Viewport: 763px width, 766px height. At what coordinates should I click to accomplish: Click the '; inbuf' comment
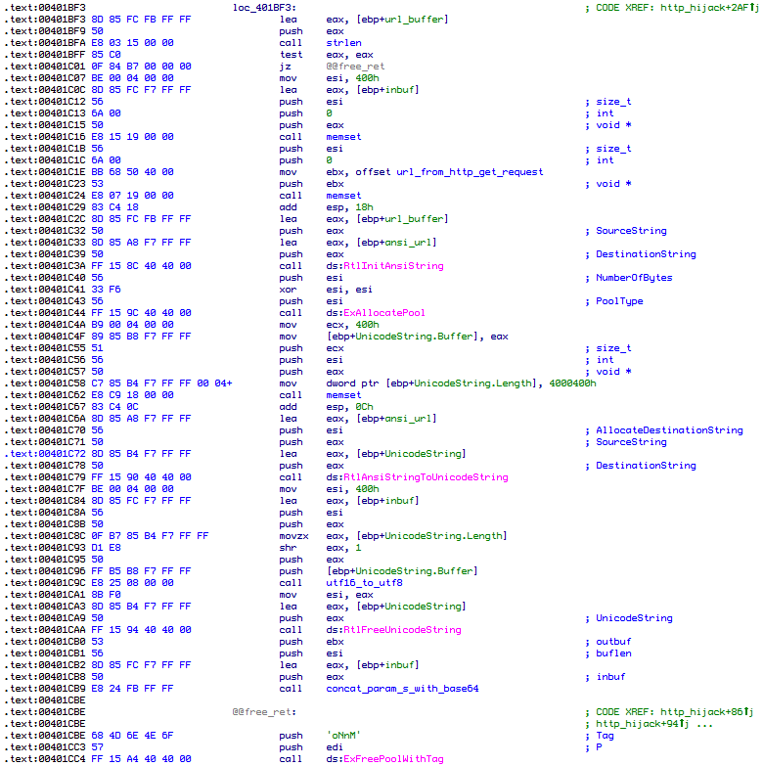click(605, 677)
